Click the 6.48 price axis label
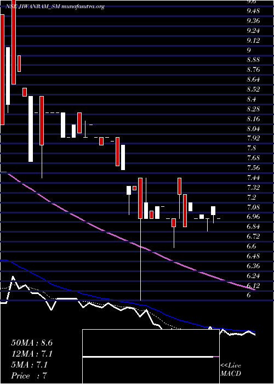Screen dimensions: 274x384 point(253,256)
